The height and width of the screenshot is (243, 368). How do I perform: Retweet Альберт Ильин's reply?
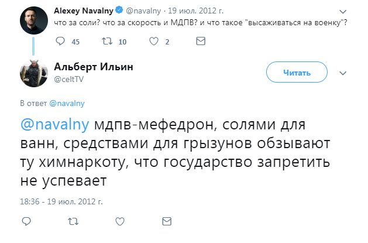(x=74, y=221)
